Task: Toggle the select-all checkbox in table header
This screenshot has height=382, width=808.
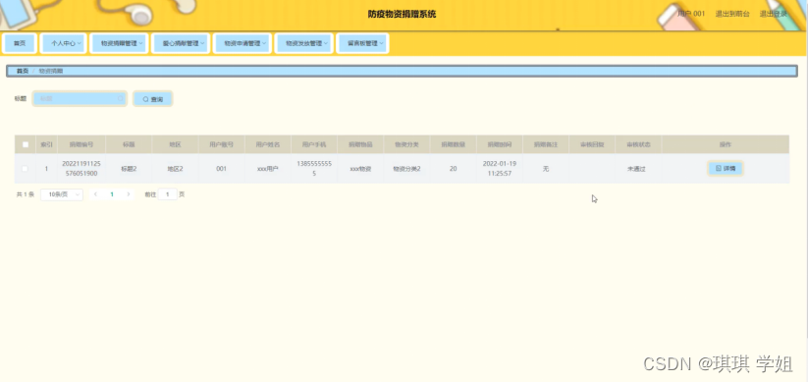Action: pyautogui.click(x=26, y=145)
